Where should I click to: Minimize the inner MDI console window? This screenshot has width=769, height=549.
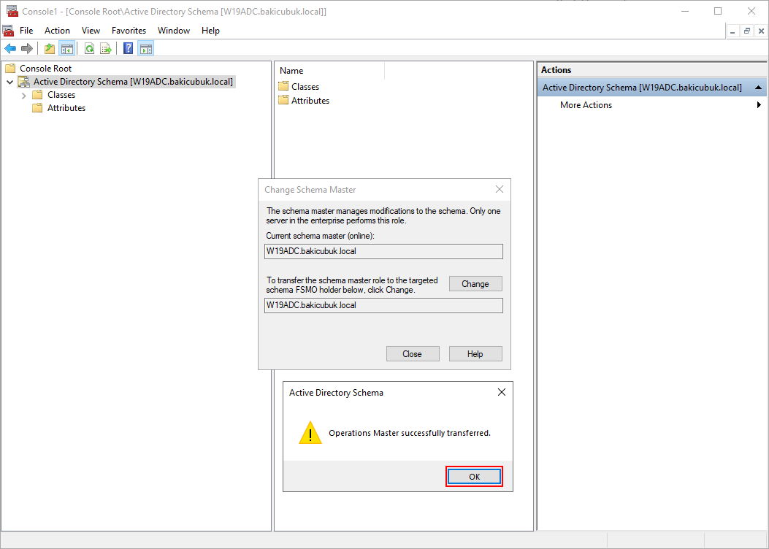[732, 31]
